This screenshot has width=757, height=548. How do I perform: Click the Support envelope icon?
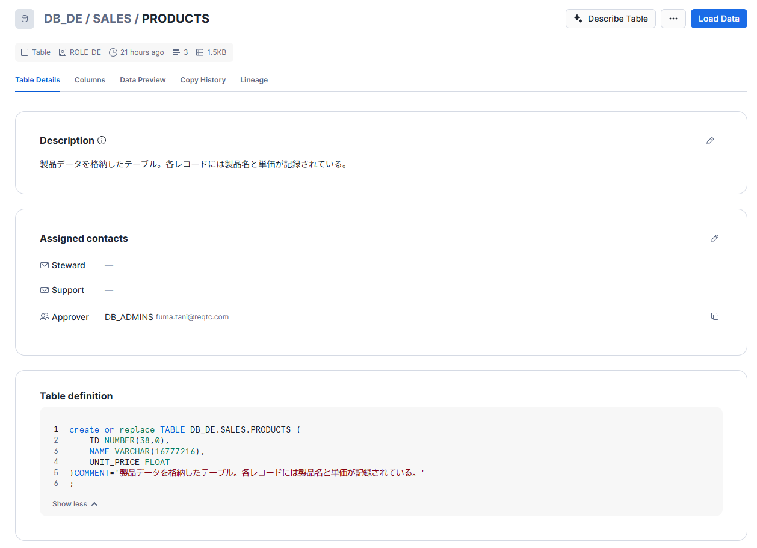pyautogui.click(x=45, y=290)
